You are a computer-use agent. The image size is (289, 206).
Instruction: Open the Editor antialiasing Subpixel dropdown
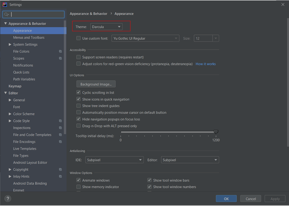point(190,160)
